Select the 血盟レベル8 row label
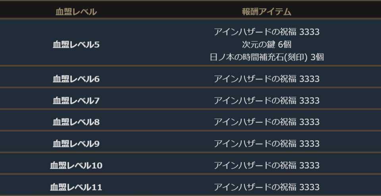Image resolution: width=381 pixels, height=196 pixels. pos(76,122)
